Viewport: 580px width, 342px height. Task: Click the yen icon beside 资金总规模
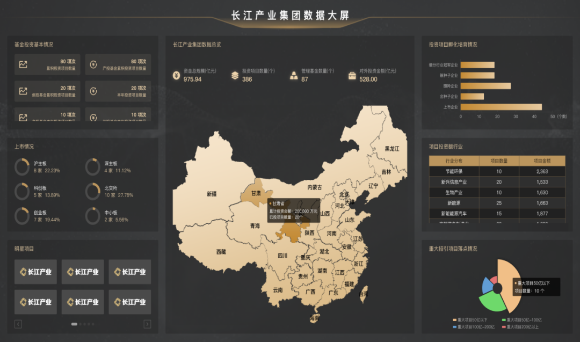176,75
